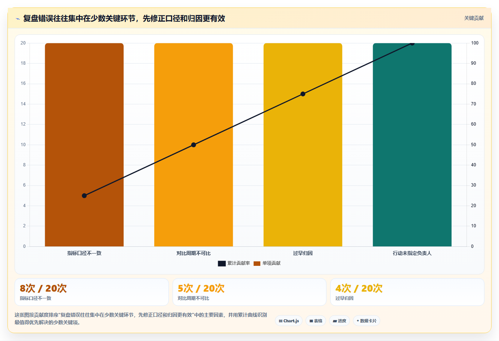Click the lightning icon beside the title

point(18,19)
